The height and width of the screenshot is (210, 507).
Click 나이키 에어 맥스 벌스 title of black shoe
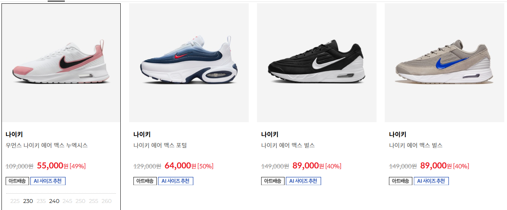(x=288, y=145)
